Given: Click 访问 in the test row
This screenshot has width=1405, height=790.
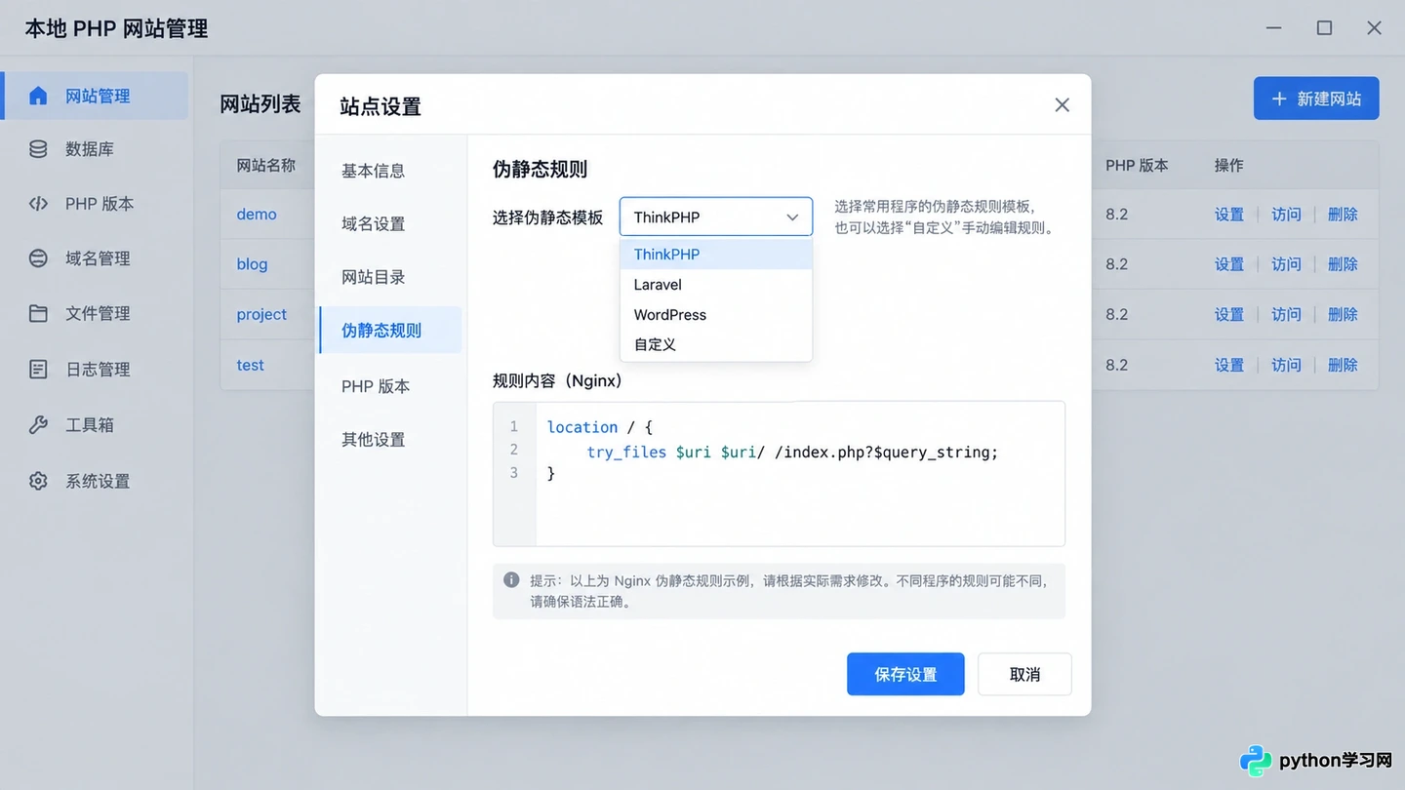Looking at the screenshot, I should pos(1286,365).
